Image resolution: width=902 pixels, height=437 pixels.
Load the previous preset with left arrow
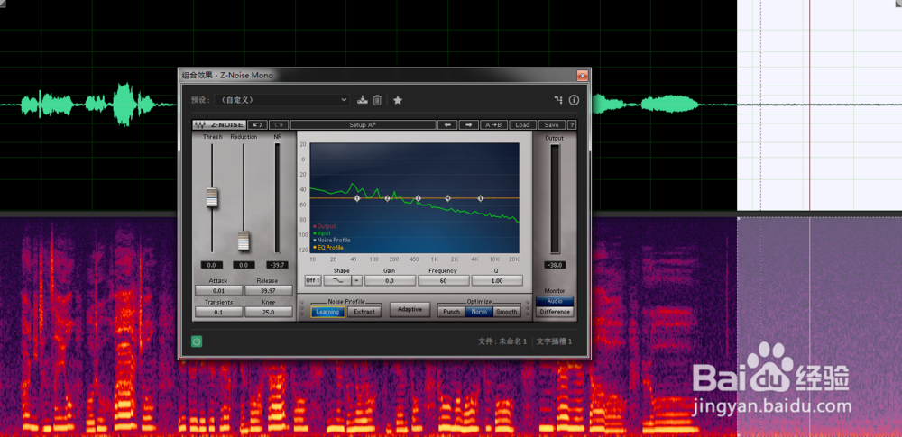pyautogui.click(x=447, y=124)
